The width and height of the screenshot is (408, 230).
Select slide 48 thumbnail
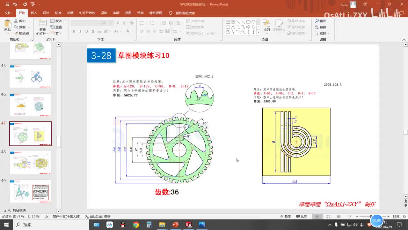[30, 162]
